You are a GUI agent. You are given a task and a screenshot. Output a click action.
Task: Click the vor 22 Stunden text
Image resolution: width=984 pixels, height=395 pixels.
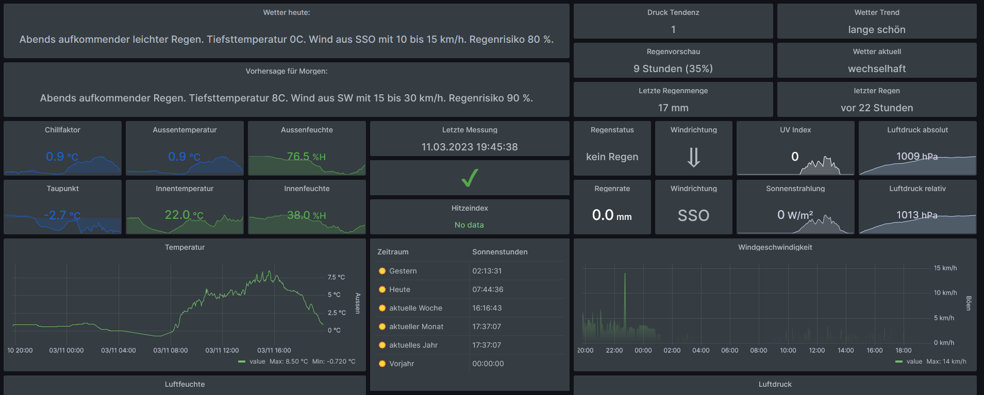pyautogui.click(x=877, y=108)
